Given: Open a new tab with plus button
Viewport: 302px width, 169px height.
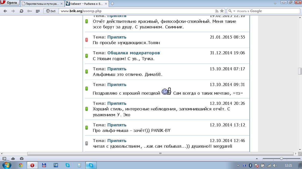Looking at the screenshot, I should (x=112, y=4).
